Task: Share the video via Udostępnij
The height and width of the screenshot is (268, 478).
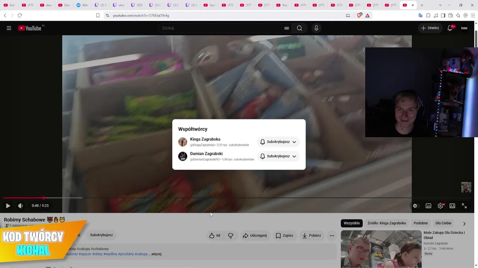Action: pyautogui.click(x=255, y=236)
